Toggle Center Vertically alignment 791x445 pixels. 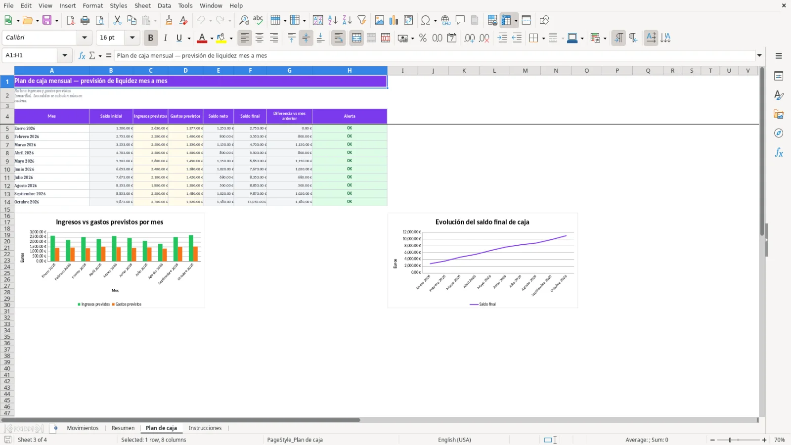pos(306,38)
